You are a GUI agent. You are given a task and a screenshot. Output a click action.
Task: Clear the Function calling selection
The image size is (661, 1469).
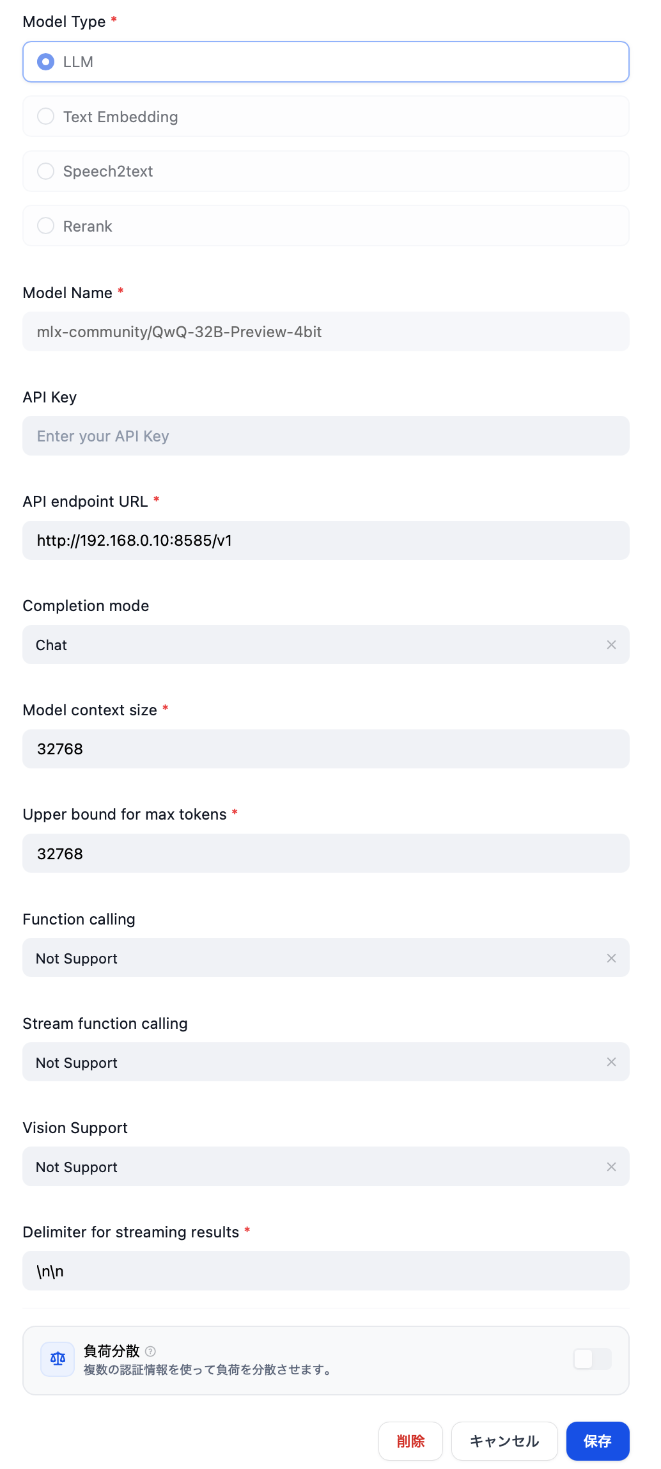(611, 958)
